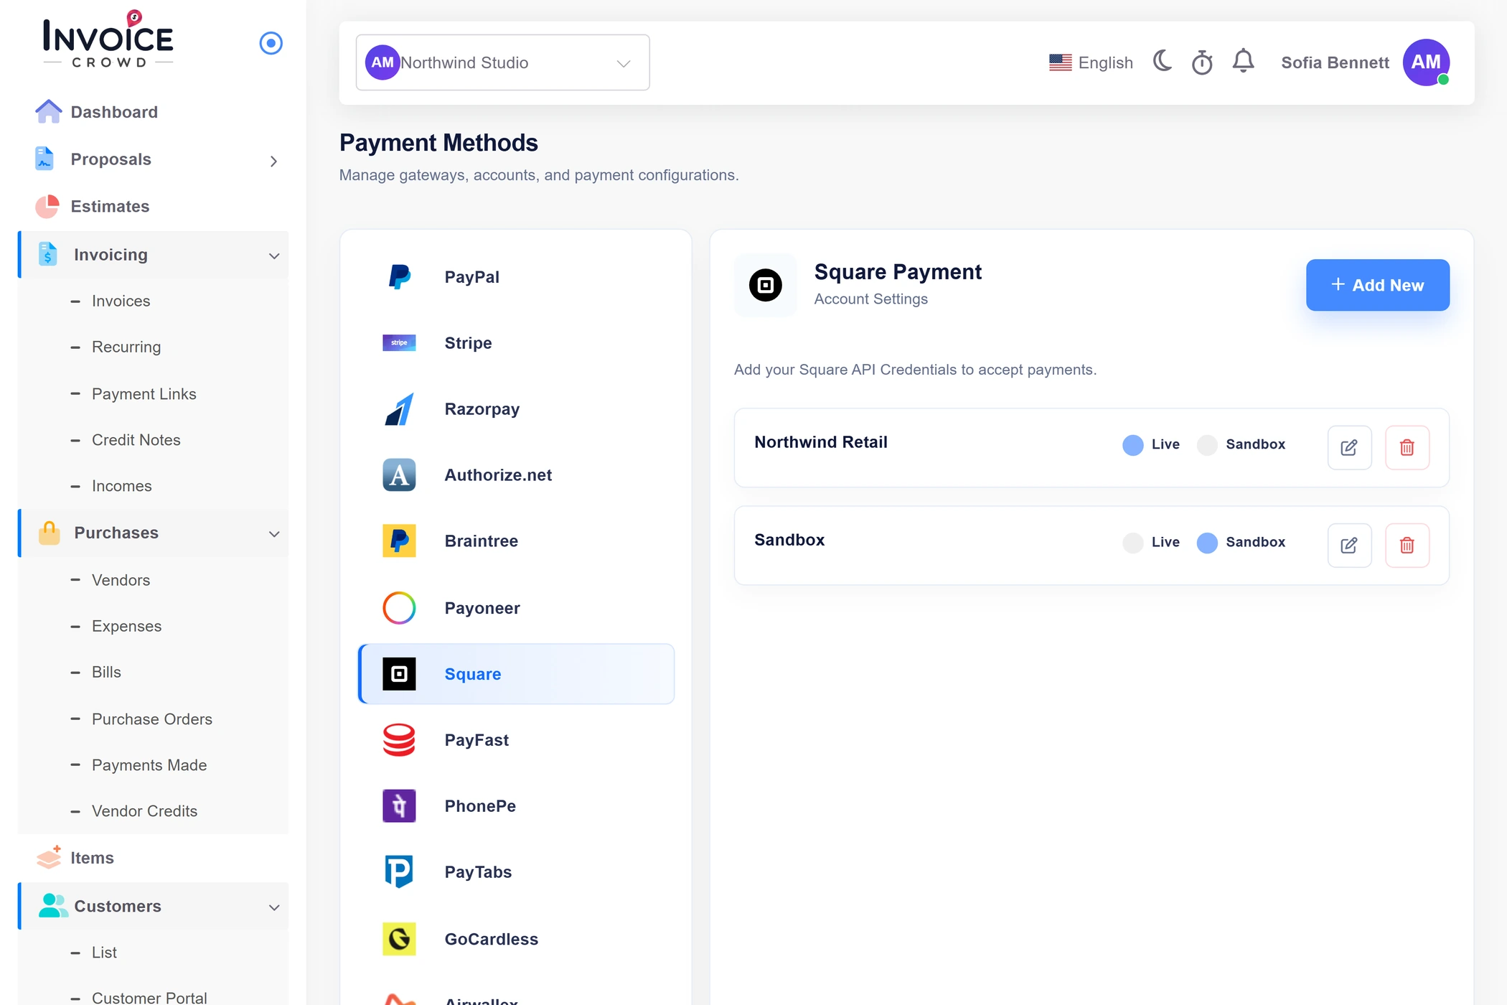Click the Invoice Crowd logo

(x=108, y=39)
